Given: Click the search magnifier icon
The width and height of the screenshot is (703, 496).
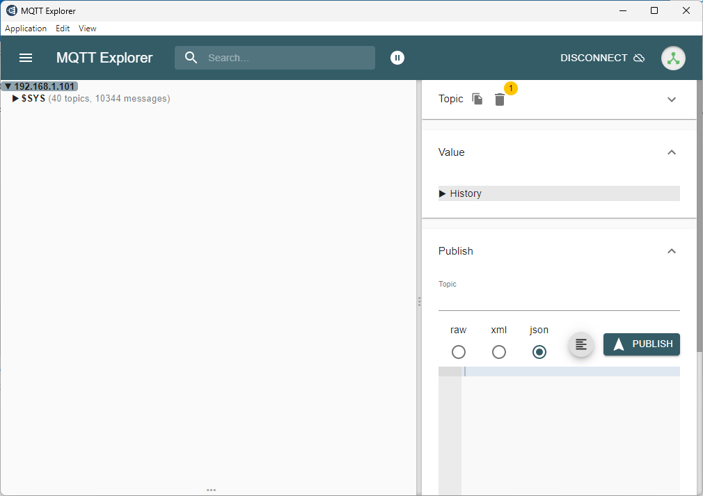Looking at the screenshot, I should pyautogui.click(x=191, y=58).
